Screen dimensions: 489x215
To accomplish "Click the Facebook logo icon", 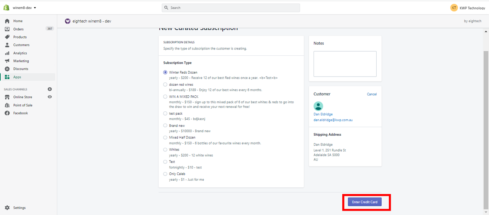I will [7, 113].
